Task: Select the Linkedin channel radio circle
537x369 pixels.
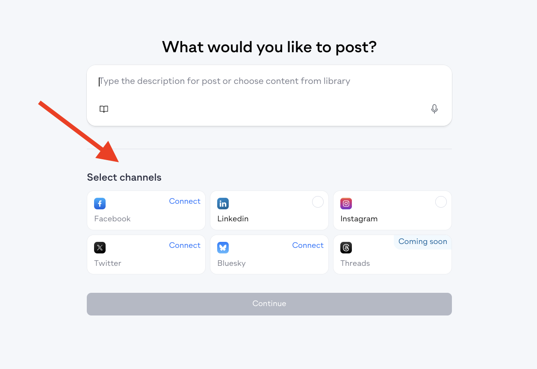Action: (x=318, y=202)
